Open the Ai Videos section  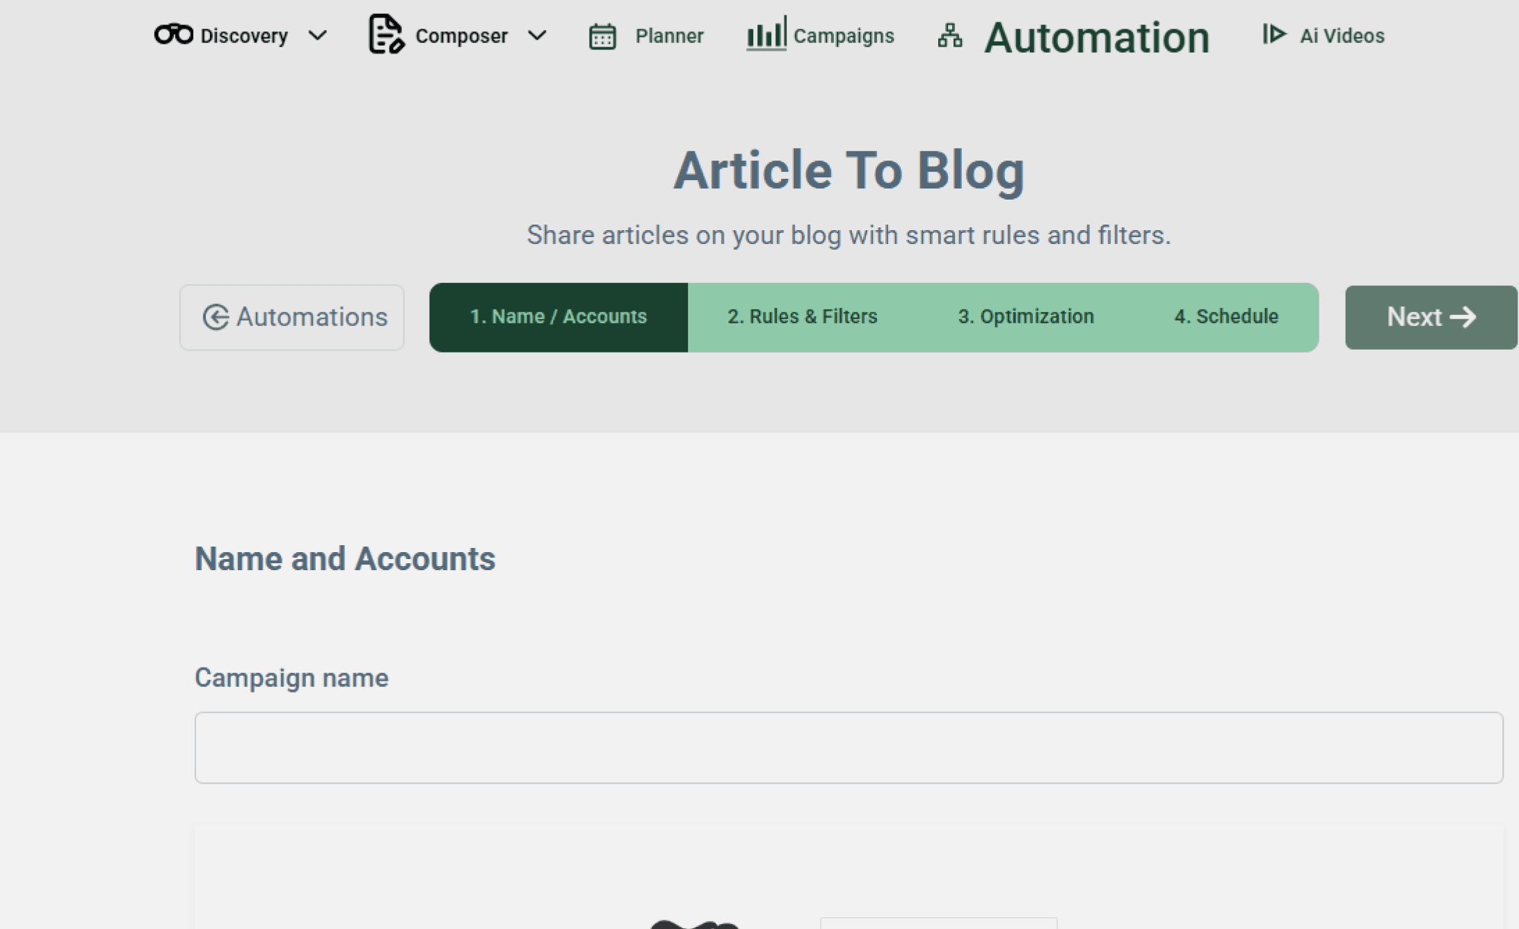point(1342,35)
